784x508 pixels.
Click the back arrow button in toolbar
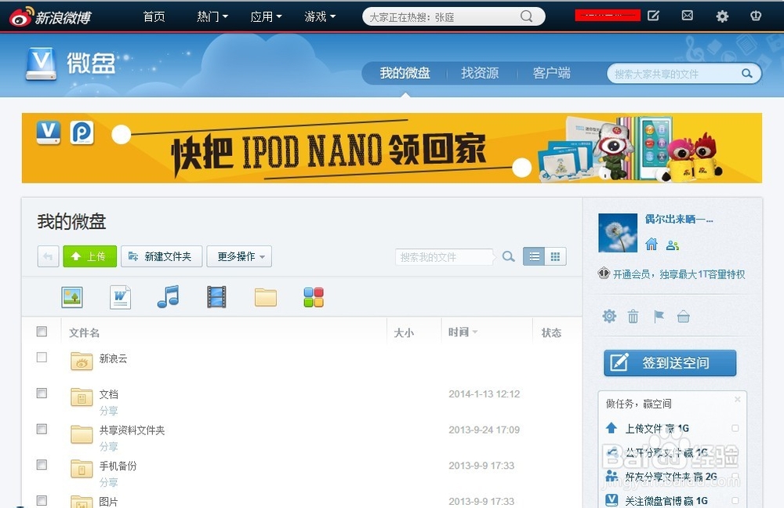(48, 256)
